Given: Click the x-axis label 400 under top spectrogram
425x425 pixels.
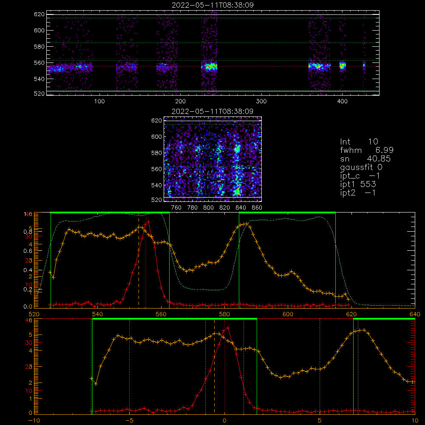Looking at the screenshot, I should pos(342,102).
